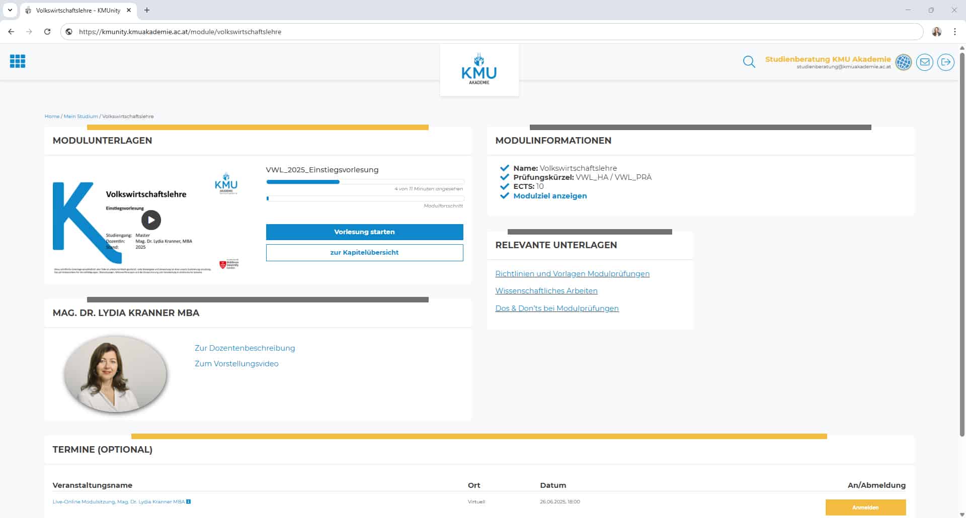Image resolution: width=966 pixels, height=518 pixels.
Task: Click the Datum column header
Action: (553, 485)
